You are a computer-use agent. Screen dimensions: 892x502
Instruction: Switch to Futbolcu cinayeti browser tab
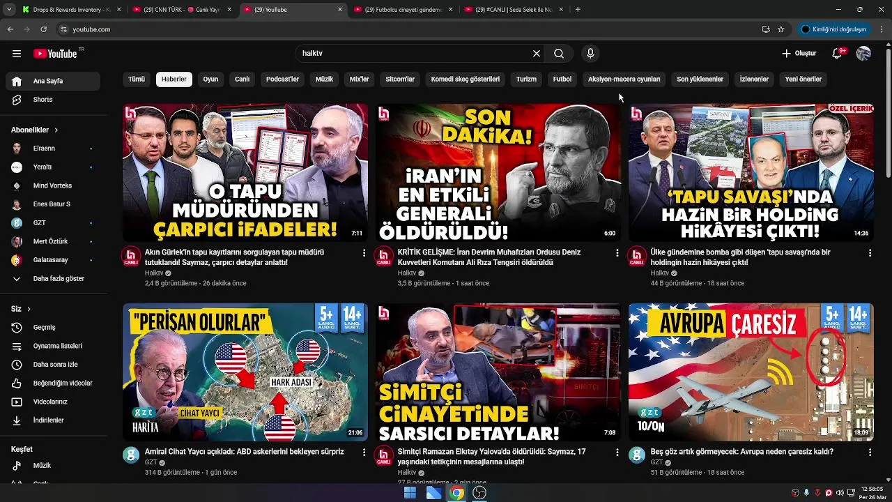point(403,10)
